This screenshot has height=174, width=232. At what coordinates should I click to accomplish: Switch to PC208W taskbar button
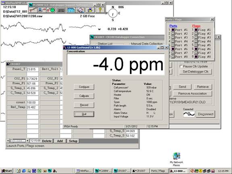pyautogui.click(x=103, y=171)
